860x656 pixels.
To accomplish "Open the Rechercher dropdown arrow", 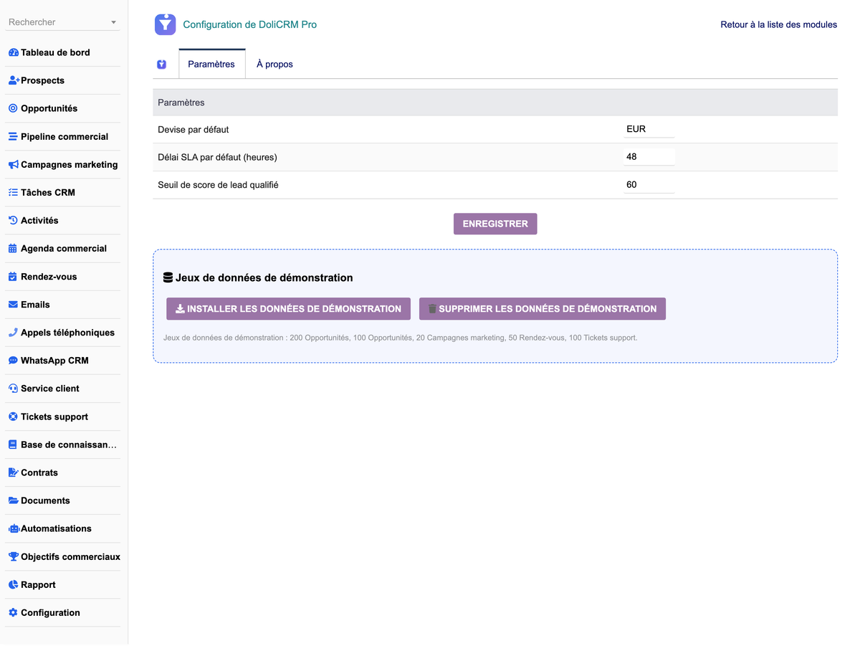I will (113, 23).
